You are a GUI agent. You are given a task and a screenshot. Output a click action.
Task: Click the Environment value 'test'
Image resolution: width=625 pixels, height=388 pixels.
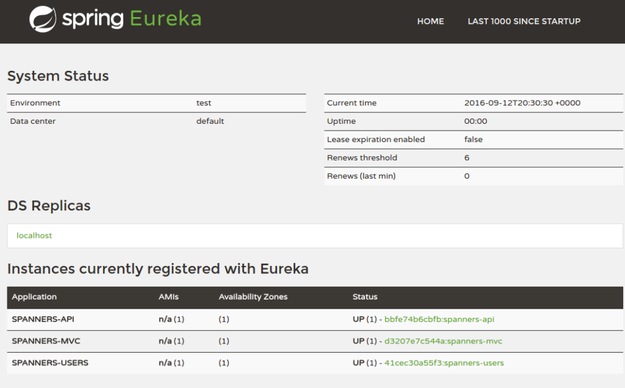click(x=204, y=103)
